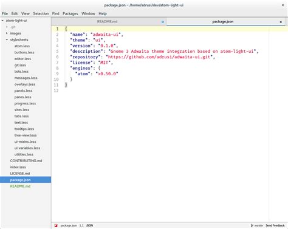Open the Find menu
The width and height of the screenshot is (288, 229).
coord(56,13)
